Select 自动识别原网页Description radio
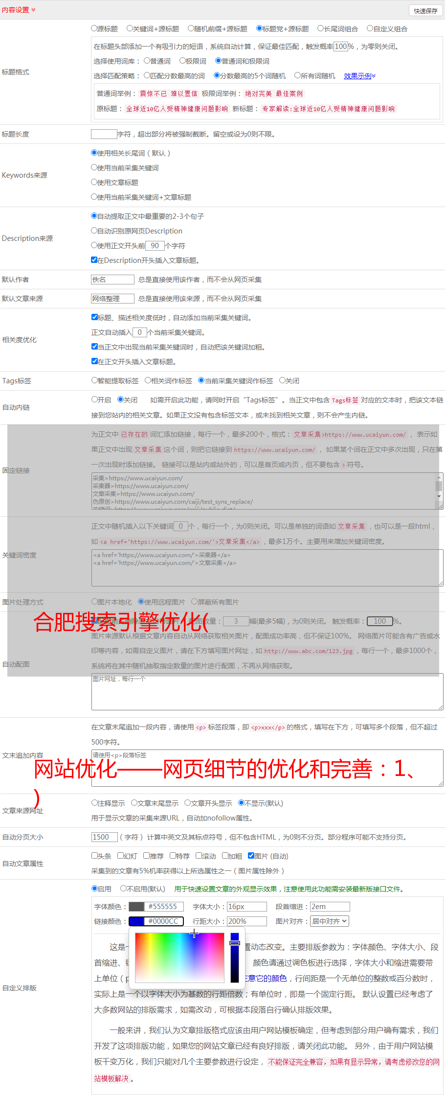The height and width of the screenshot is (1101, 446). click(x=94, y=231)
